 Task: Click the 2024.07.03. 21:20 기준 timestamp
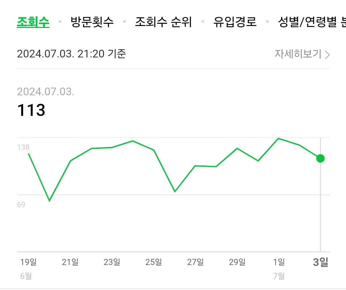coord(72,54)
